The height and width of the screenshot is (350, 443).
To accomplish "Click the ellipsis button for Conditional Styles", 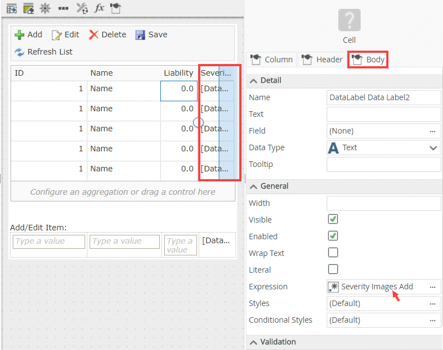I will tap(432, 321).
